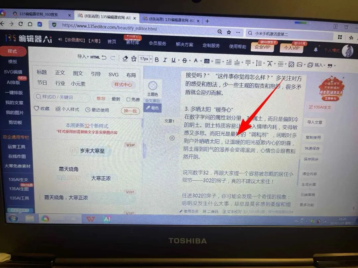Open 最近使用 styles
The width and height of the screenshot is (358, 268).
click(97, 110)
